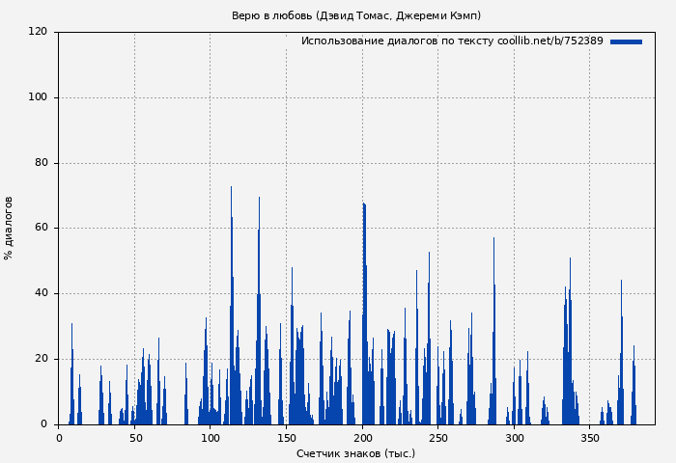Click the x-axis tick label 300
Viewport: 676px width, 463px height.
coord(514,438)
